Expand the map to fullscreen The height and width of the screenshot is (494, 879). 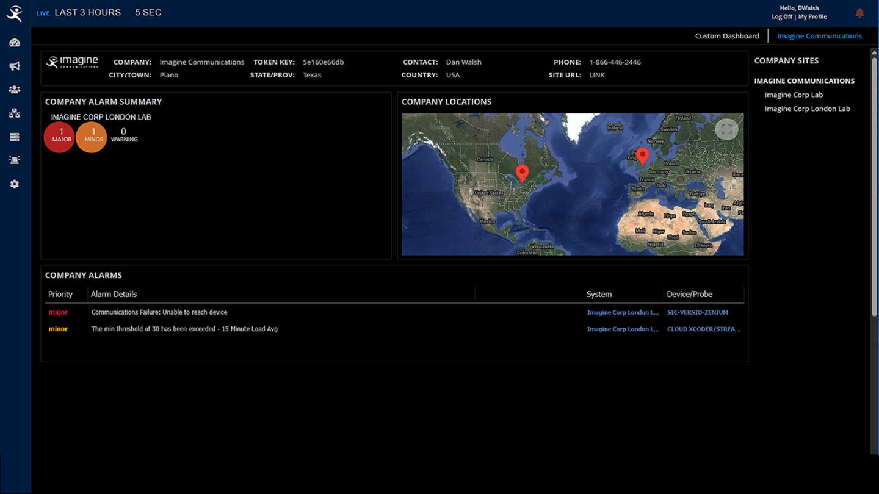[x=726, y=129]
